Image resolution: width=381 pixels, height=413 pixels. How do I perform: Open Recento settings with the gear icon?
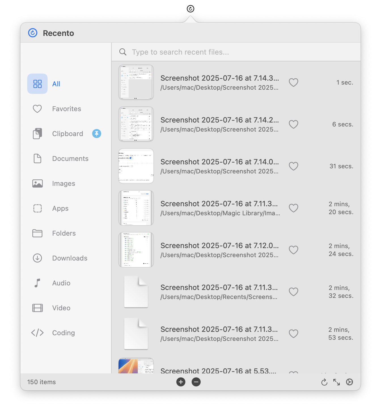349,382
